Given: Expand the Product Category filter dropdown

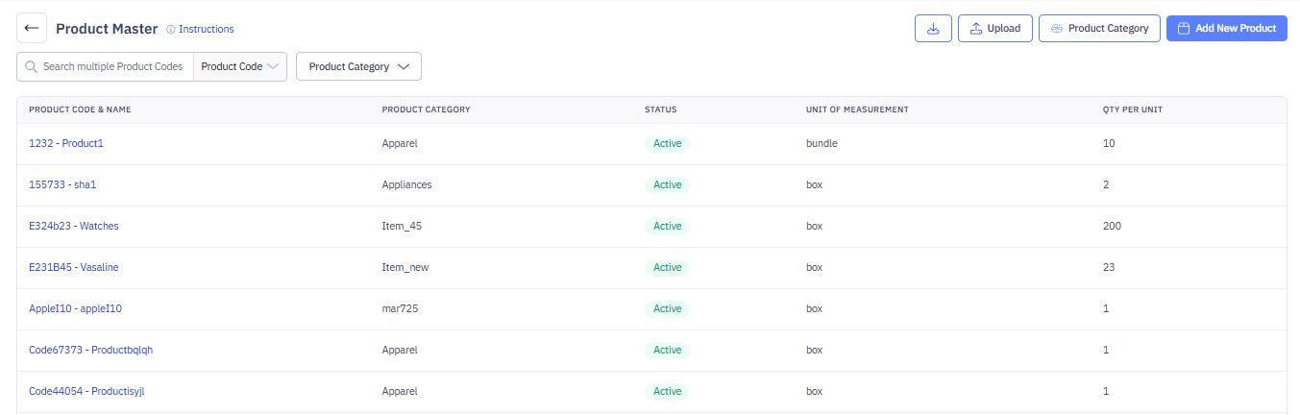Looking at the screenshot, I should [x=358, y=67].
